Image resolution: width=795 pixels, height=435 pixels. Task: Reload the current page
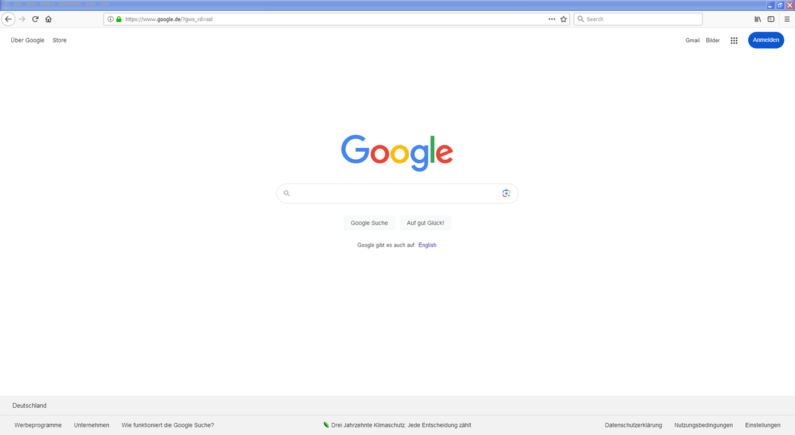[x=35, y=19]
